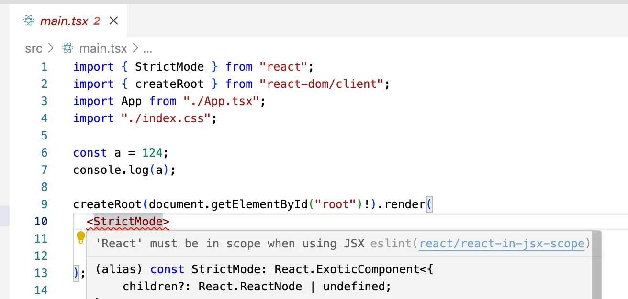This screenshot has height=299, width=628.
Task: Click the React icon in the breadcrumb
Action: click(x=67, y=48)
